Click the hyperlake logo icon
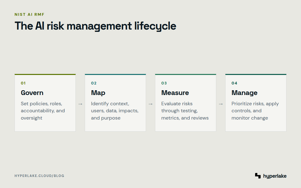The image size is (301, 188). pyautogui.click(x=258, y=176)
